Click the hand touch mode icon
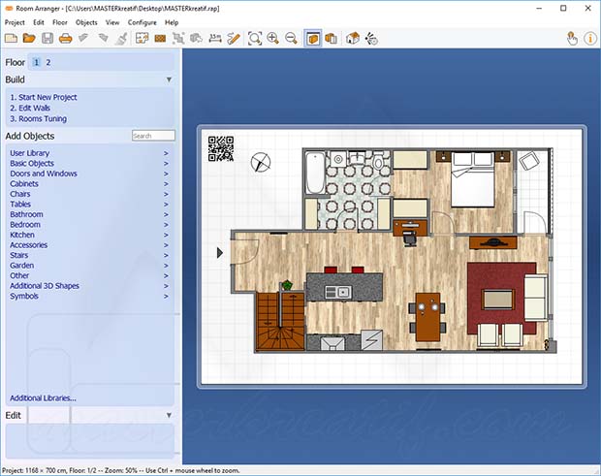Viewport: 601px width, 476px height. pyautogui.click(x=572, y=39)
